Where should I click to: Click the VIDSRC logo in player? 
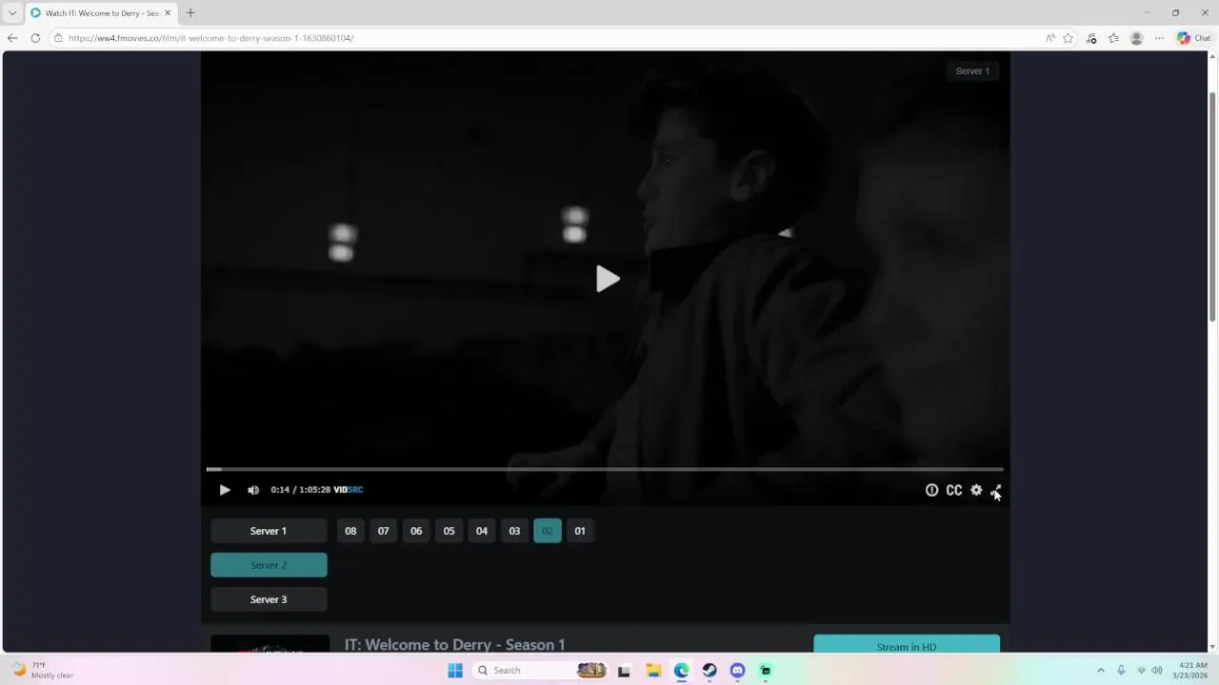(x=348, y=490)
